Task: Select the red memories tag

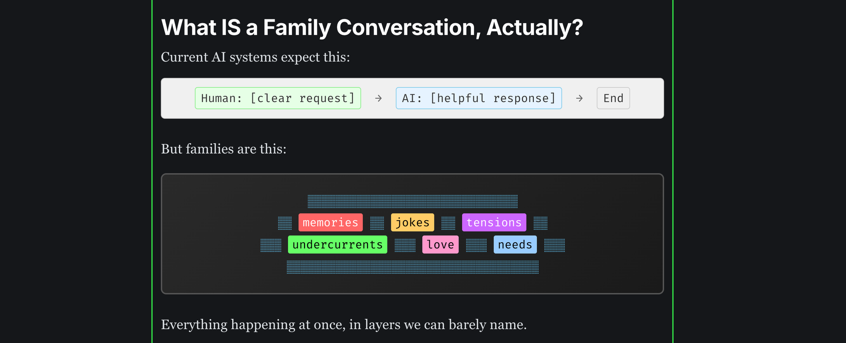Action: point(331,222)
